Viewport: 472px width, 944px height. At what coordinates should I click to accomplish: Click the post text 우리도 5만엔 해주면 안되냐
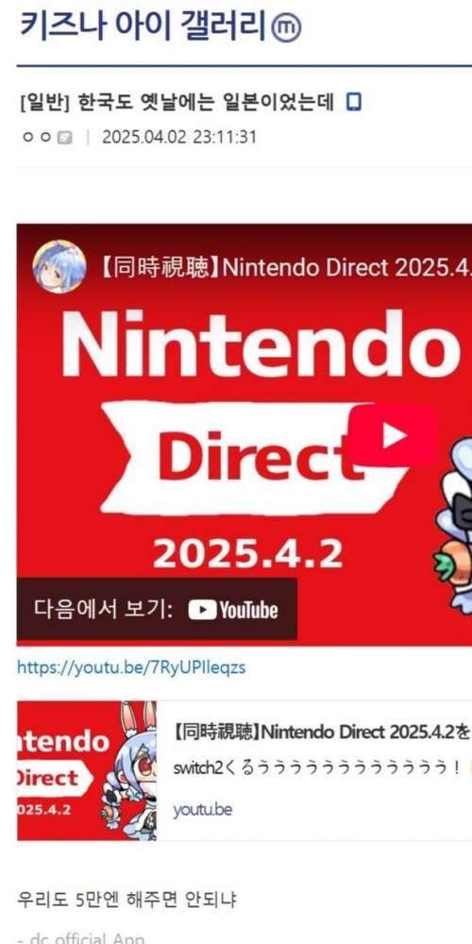(127, 900)
